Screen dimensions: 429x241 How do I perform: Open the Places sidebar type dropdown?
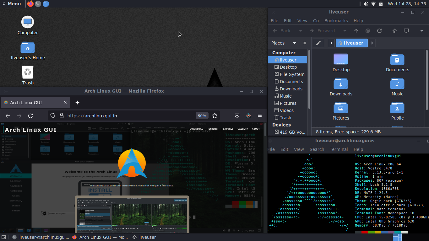coord(294,43)
